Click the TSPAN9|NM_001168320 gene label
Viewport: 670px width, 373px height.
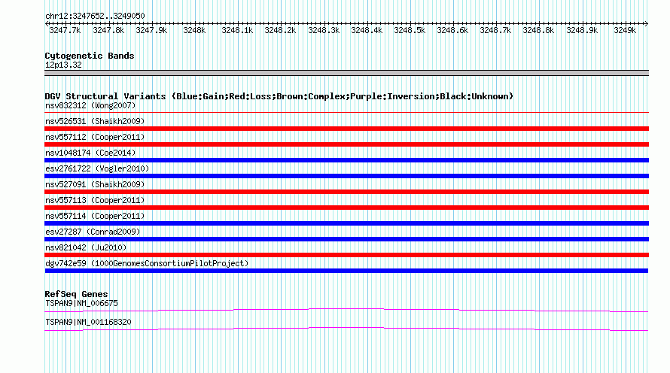point(88,322)
